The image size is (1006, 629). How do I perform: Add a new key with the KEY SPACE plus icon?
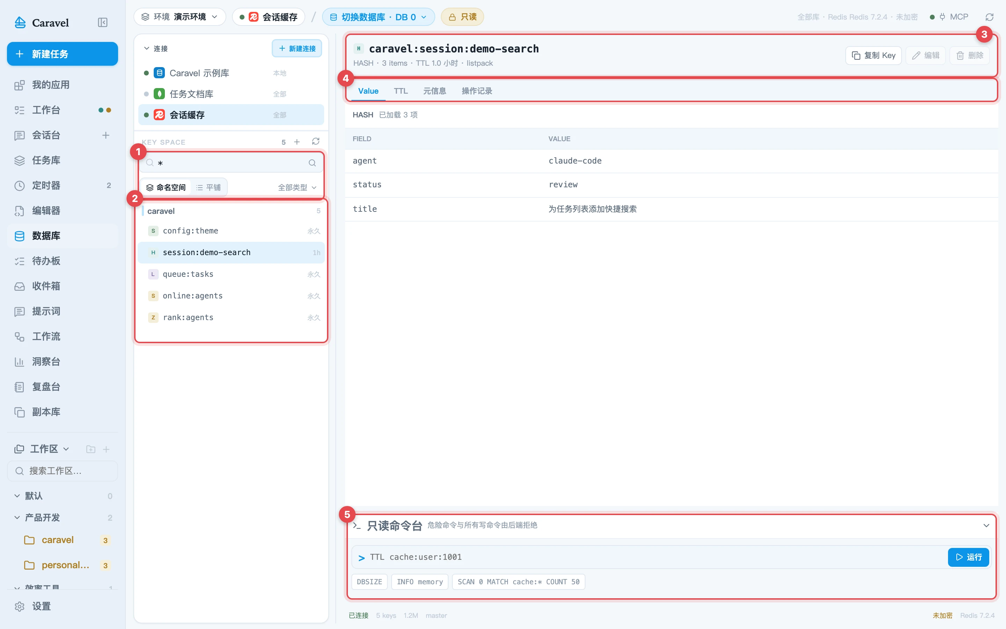click(x=297, y=142)
